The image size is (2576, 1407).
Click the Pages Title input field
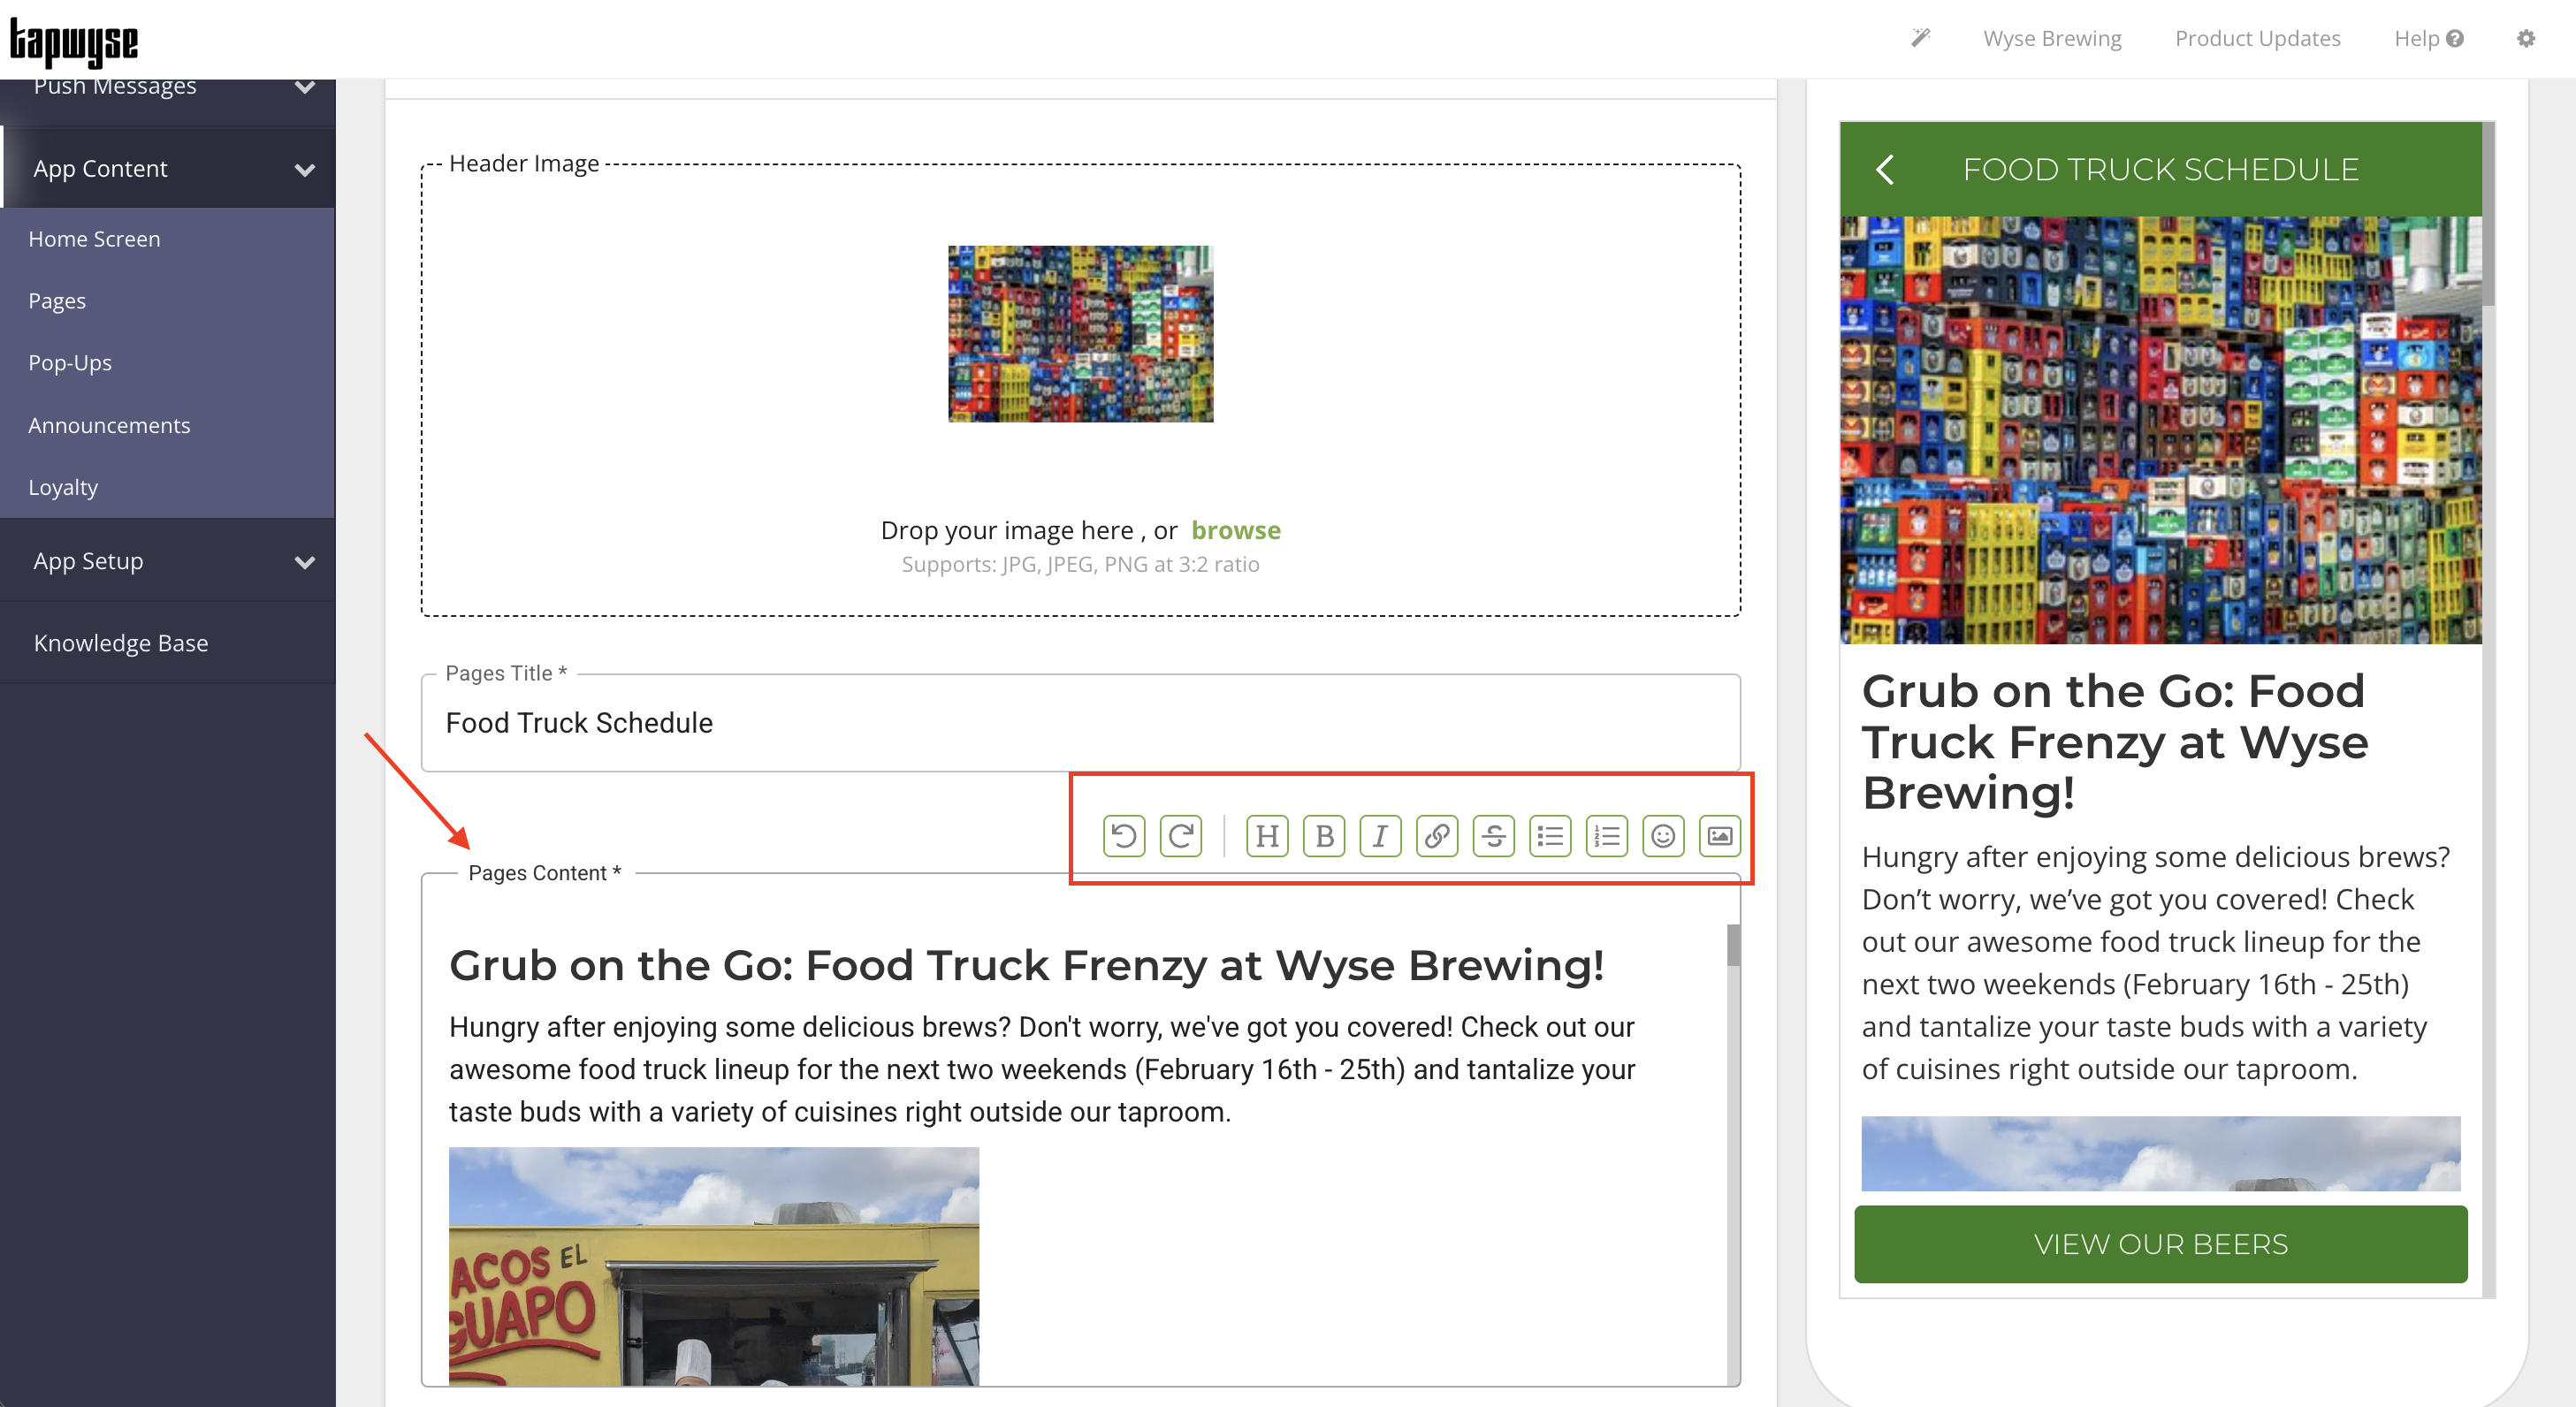pyautogui.click(x=1080, y=723)
